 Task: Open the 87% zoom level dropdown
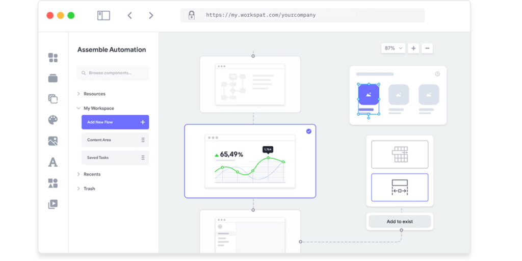point(393,48)
